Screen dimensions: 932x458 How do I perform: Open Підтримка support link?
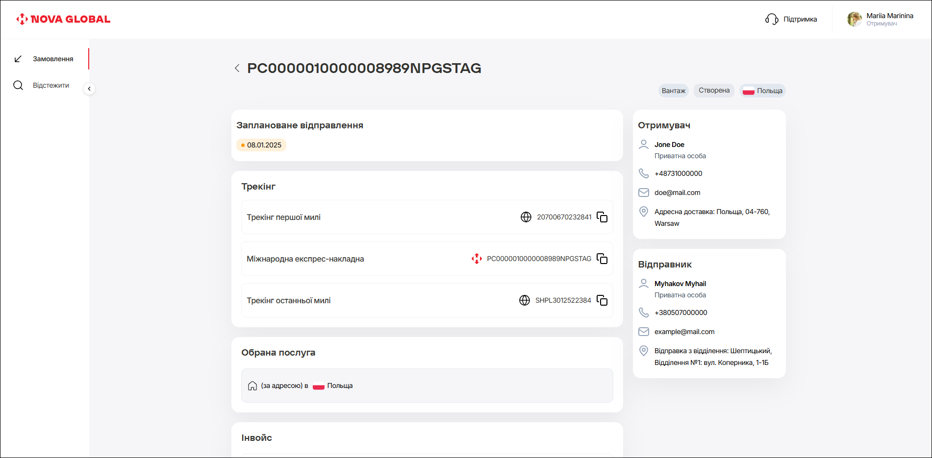[800, 19]
